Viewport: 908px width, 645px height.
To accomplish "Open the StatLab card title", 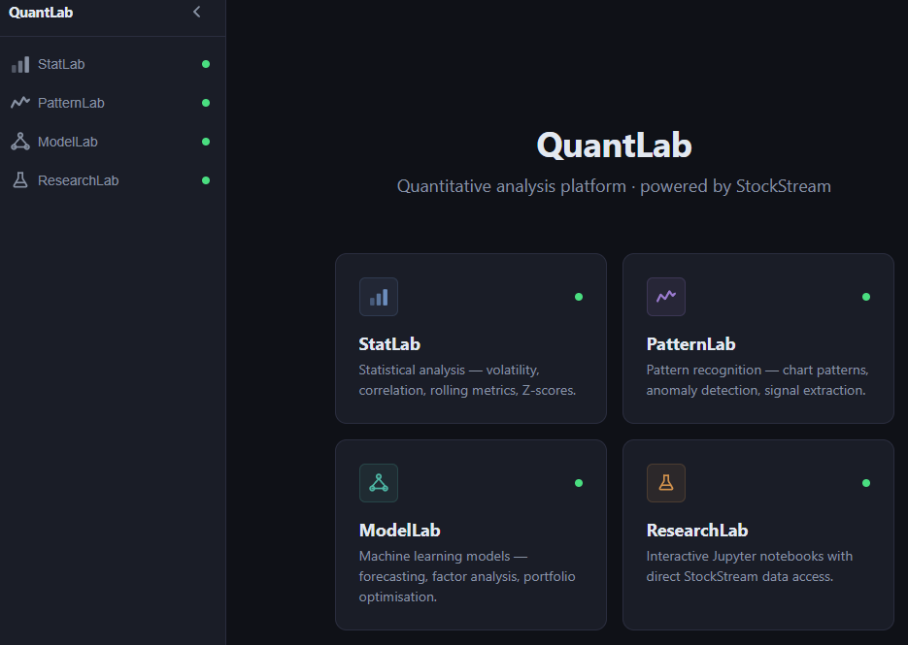I will tap(389, 344).
